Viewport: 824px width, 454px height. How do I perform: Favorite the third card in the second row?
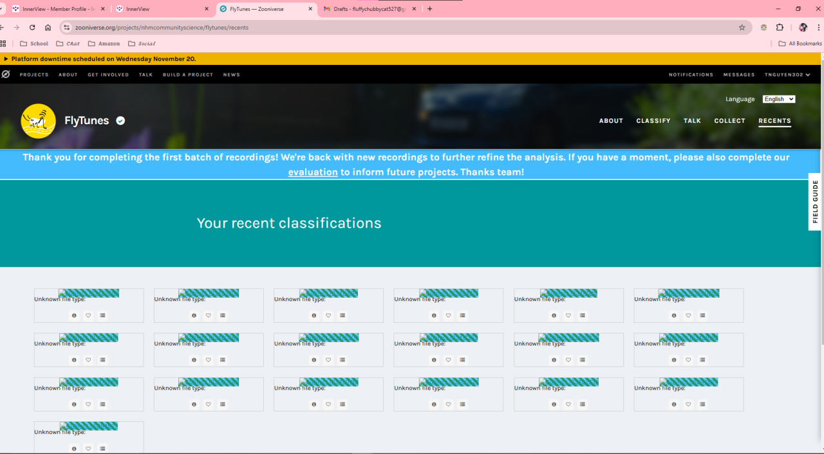[328, 359]
